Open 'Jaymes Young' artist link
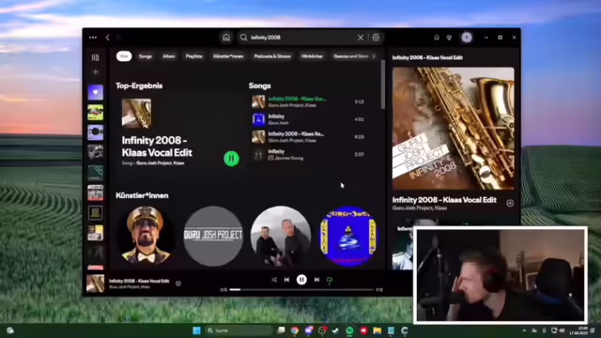Screen dimensions: 601x338 (x=289, y=158)
